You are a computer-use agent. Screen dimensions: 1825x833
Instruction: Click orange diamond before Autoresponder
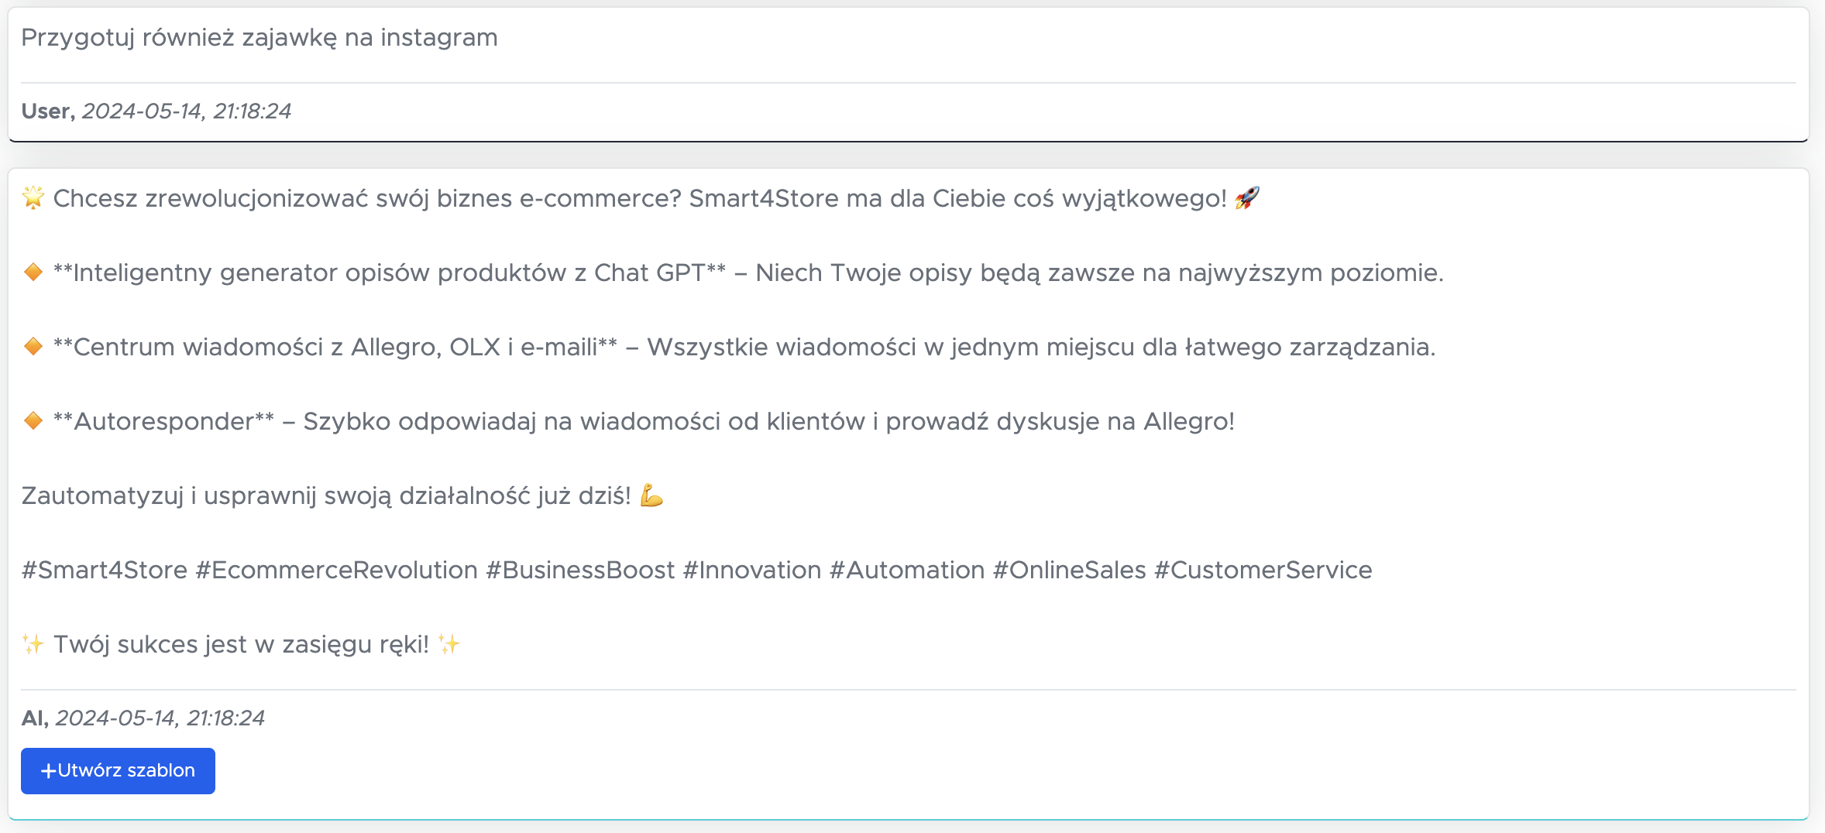click(x=33, y=421)
